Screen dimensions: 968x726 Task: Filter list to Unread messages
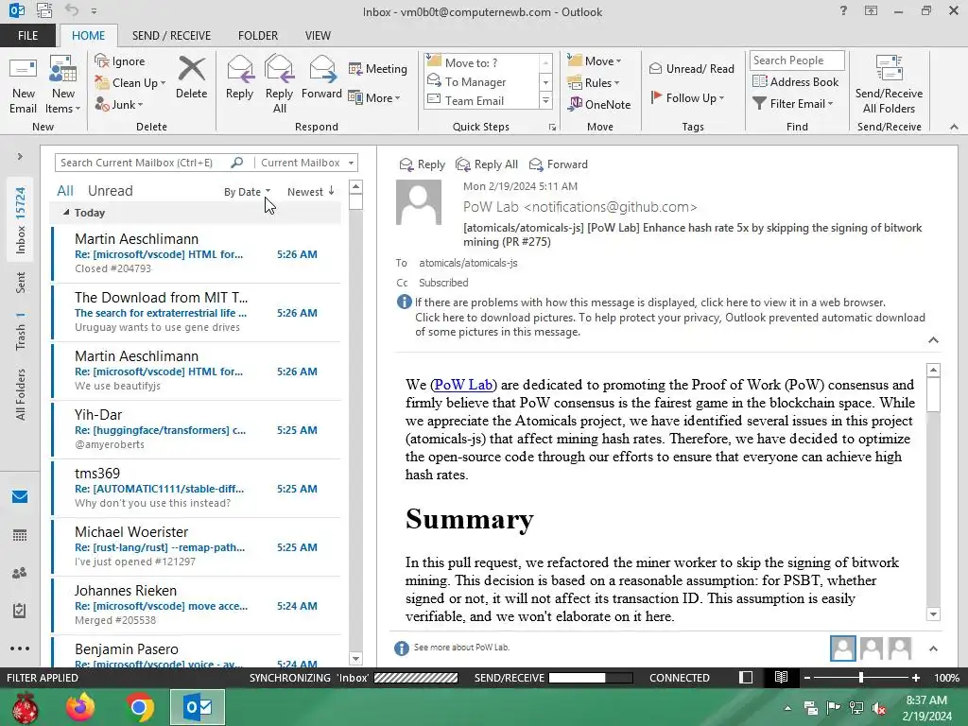tap(110, 191)
